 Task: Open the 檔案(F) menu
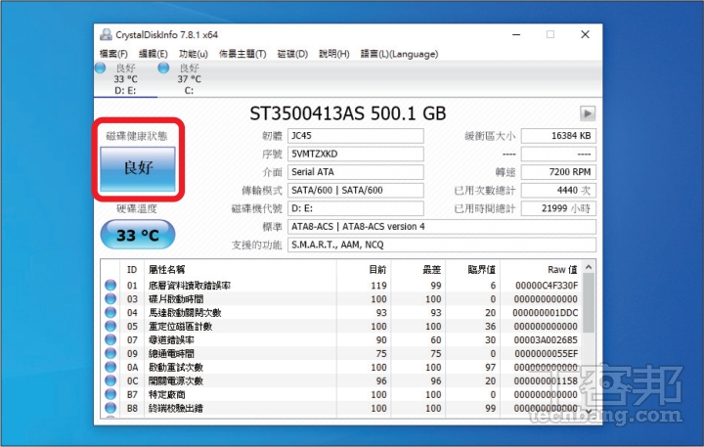[114, 54]
